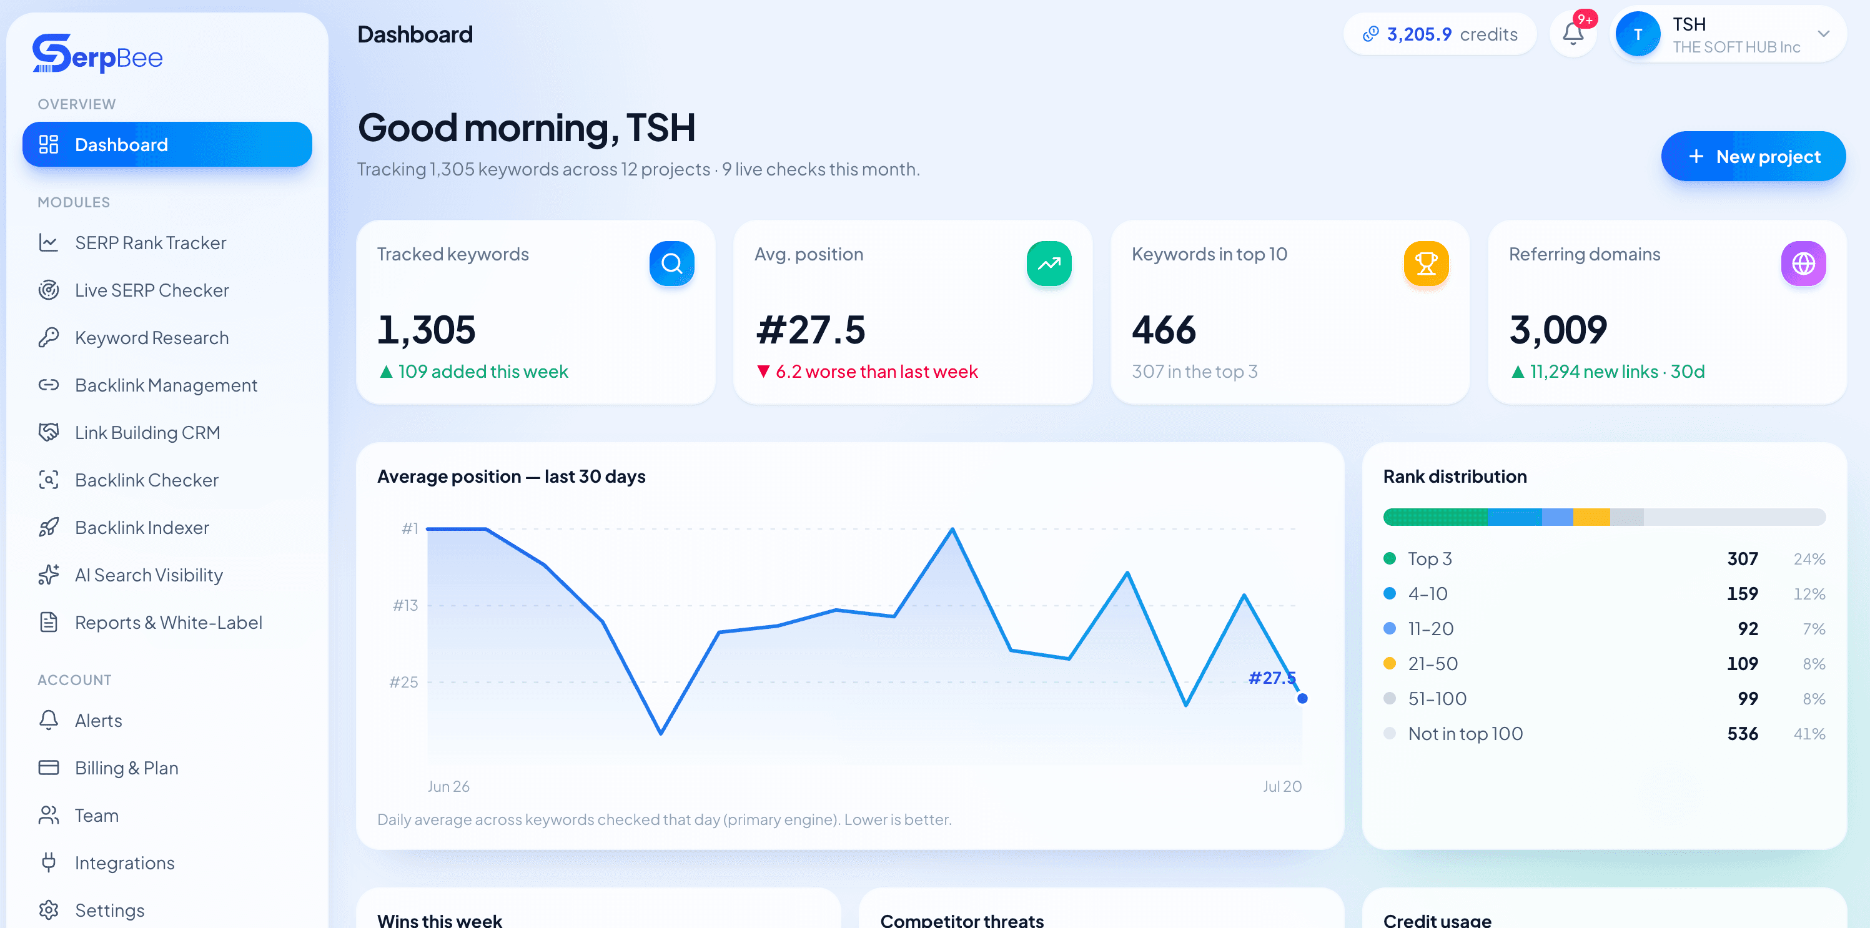
Task: Click '109 added this week' text
Action: pos(483,372)
